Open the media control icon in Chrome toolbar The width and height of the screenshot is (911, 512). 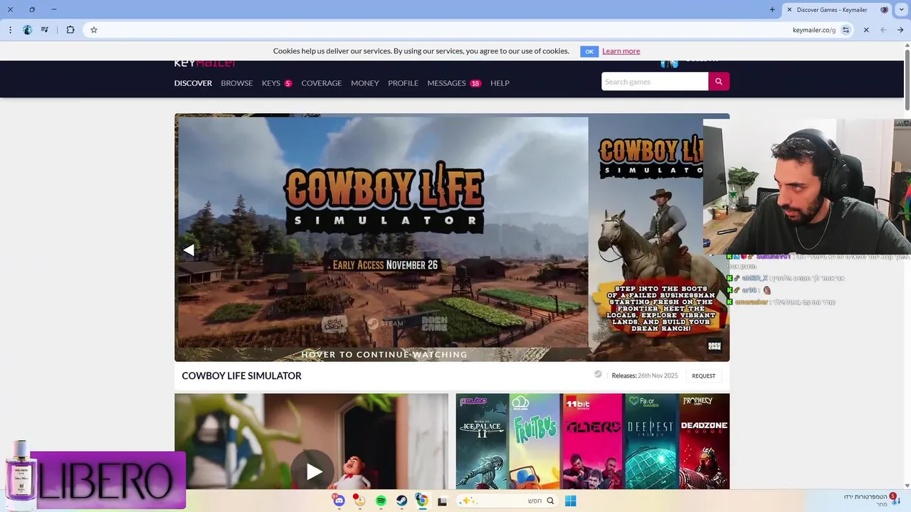coord(45,30)
